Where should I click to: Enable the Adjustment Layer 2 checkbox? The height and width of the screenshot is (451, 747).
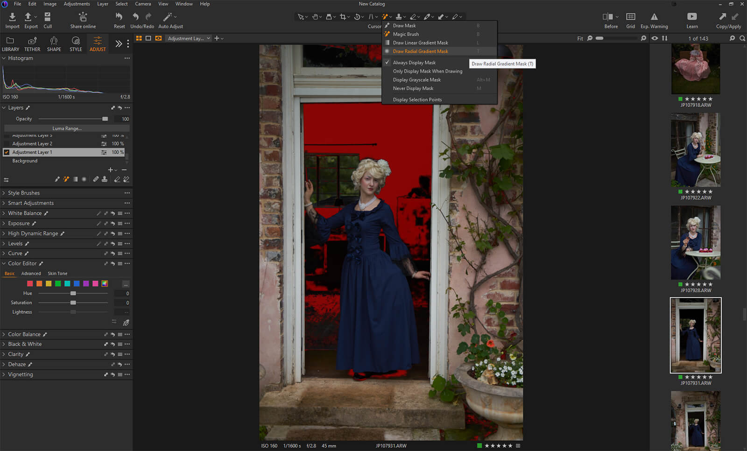coord(7,144)
